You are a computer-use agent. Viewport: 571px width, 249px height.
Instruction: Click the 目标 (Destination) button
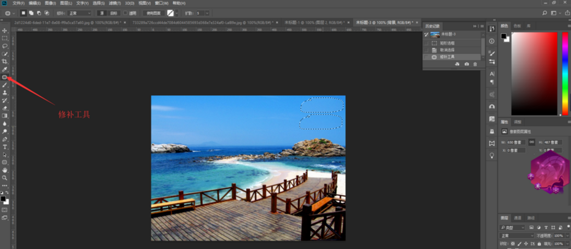(x=114, y=13)
